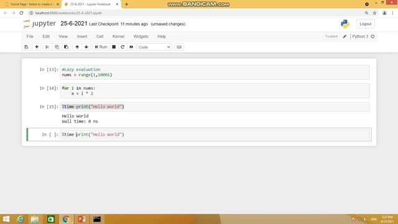Open PowerPoint from taskbar
This screenshot has height=224, width=398.
pos(81,219)
